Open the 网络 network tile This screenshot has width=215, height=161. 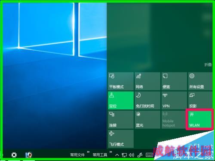pos(147,81)
